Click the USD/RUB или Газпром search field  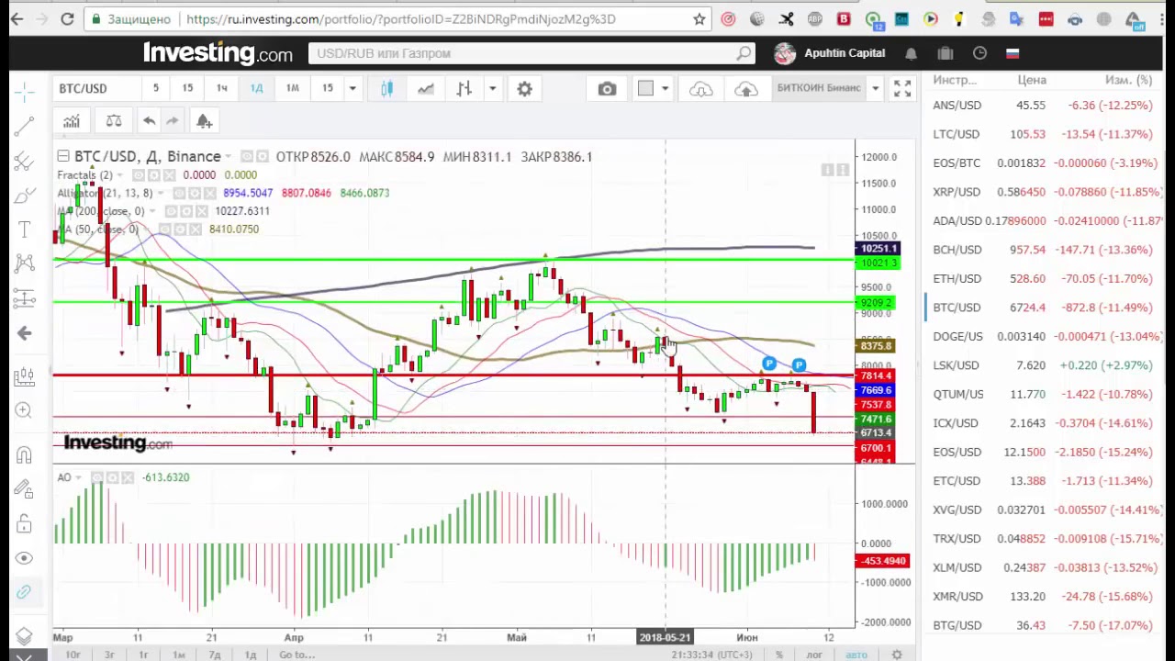pos(532,53)
